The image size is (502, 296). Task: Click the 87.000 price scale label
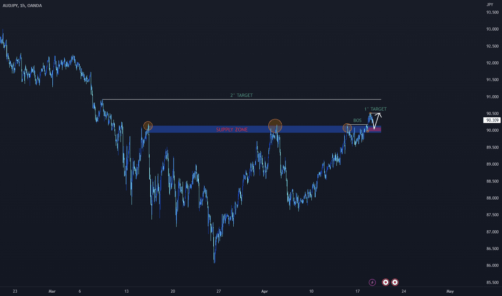(x=492, y=231)
